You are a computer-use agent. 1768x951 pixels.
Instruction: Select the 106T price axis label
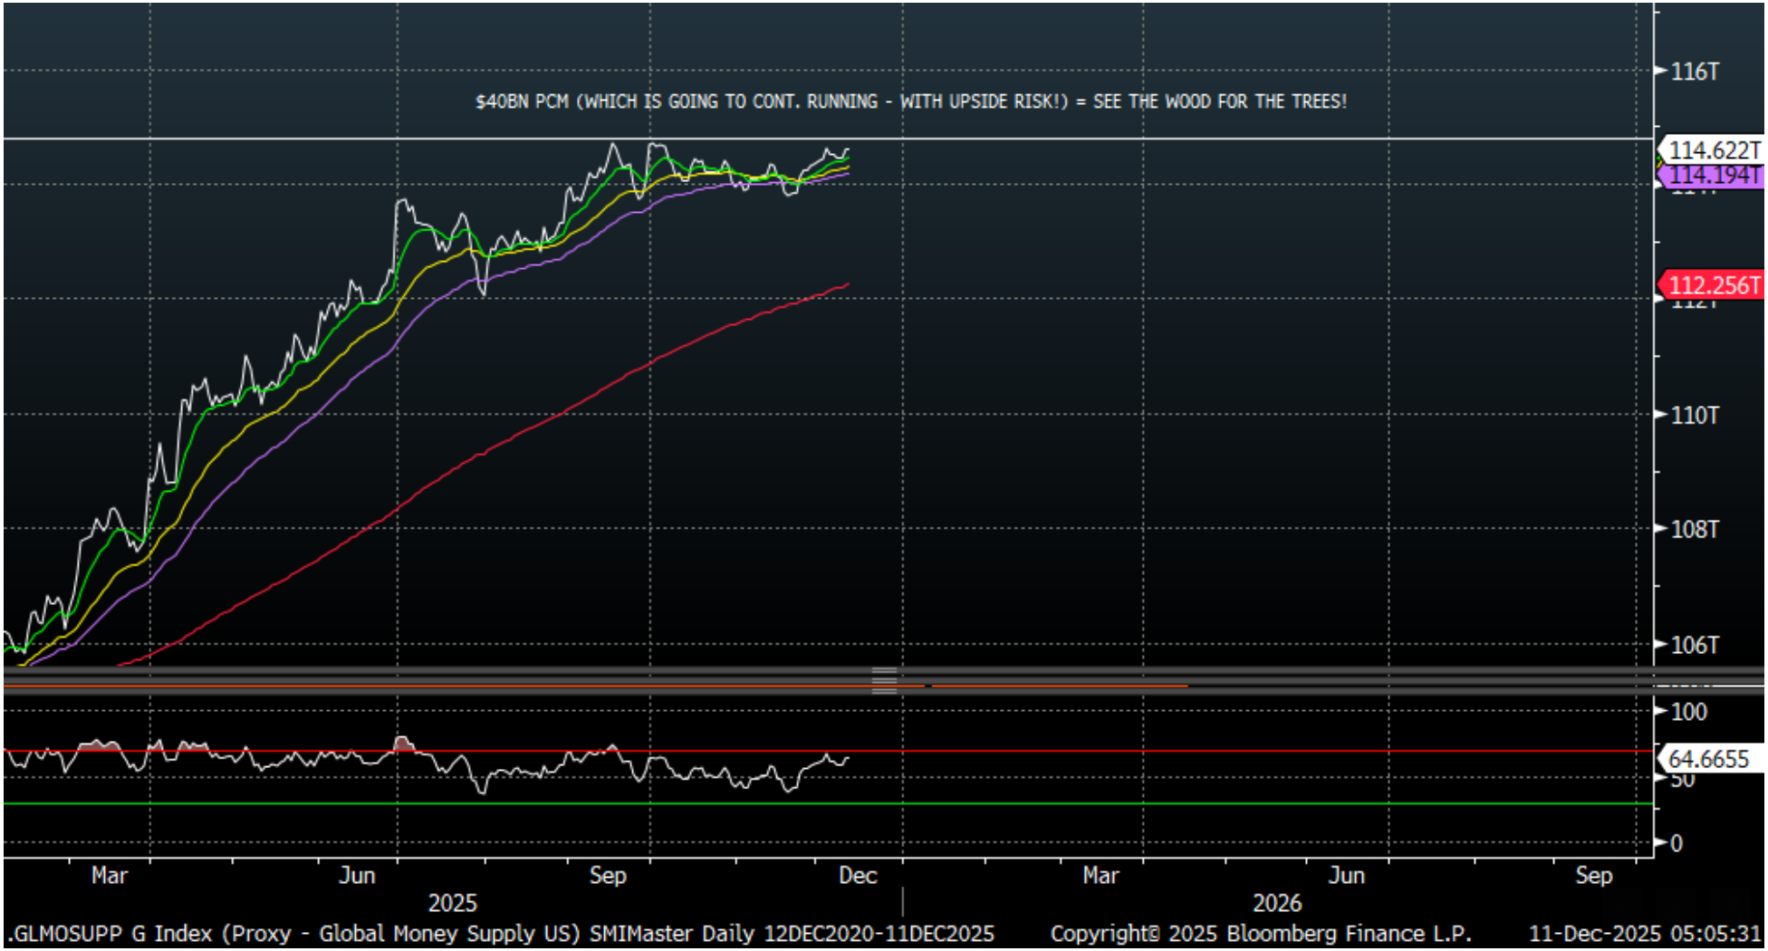point(1694,645)
